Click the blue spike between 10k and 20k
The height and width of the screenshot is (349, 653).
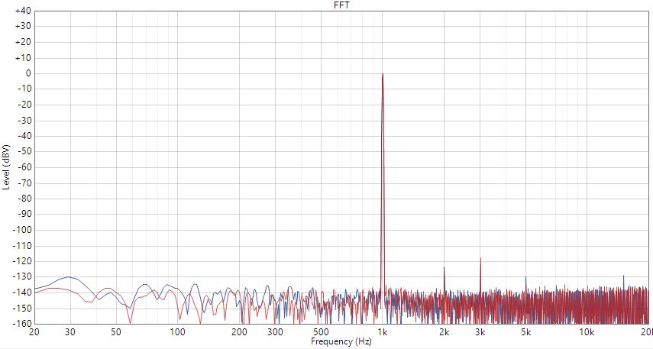pyautogui.click(x=623, y=276)
